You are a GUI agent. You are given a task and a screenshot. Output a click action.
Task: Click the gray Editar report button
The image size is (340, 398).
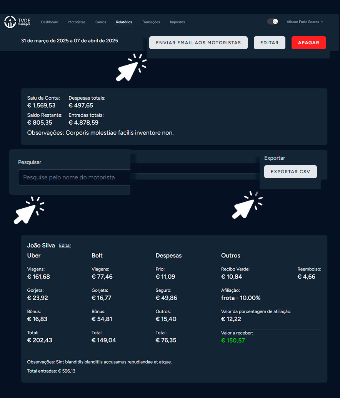click(x=269, y=43)
